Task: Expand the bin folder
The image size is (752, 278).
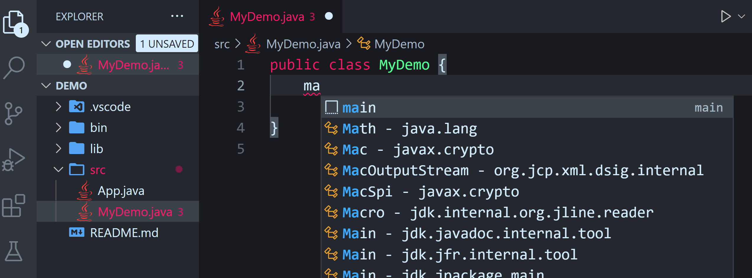Action: 58,128
